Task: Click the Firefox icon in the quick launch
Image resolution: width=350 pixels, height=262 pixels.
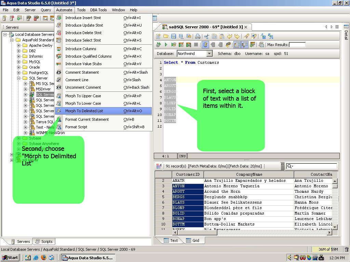Action: (43, 257)
